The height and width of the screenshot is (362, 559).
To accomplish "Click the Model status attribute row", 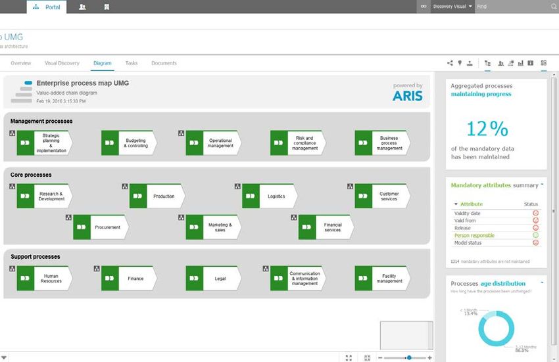I will pyautogui.click(x=496, y=243).
